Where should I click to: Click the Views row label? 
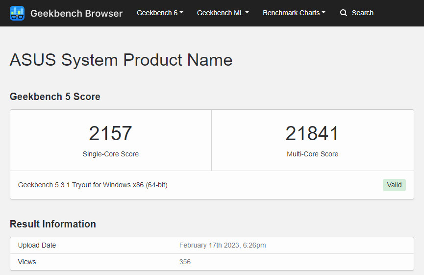pyautogui.click(x=27, y=262)
